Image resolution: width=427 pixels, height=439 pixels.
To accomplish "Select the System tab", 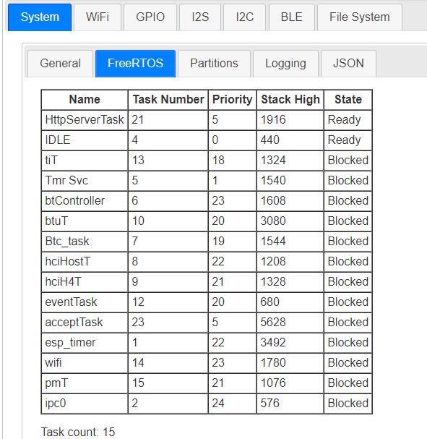I will pos(40,17).
